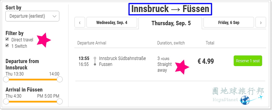Image resolution: width=272 pixels, height=110 pixels.
Task: Click the pink star beside Straight away
Action: (182, 67)
